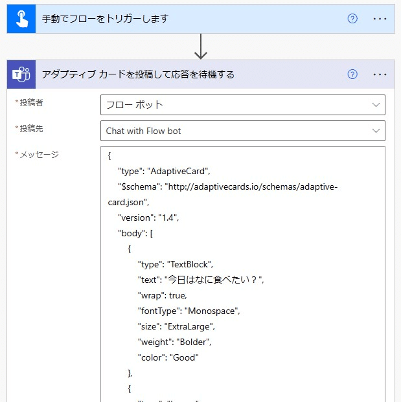Viewport: 401px width, 402px height.
Task: Click the "version": "1.4" line
Action: point(148,218)
